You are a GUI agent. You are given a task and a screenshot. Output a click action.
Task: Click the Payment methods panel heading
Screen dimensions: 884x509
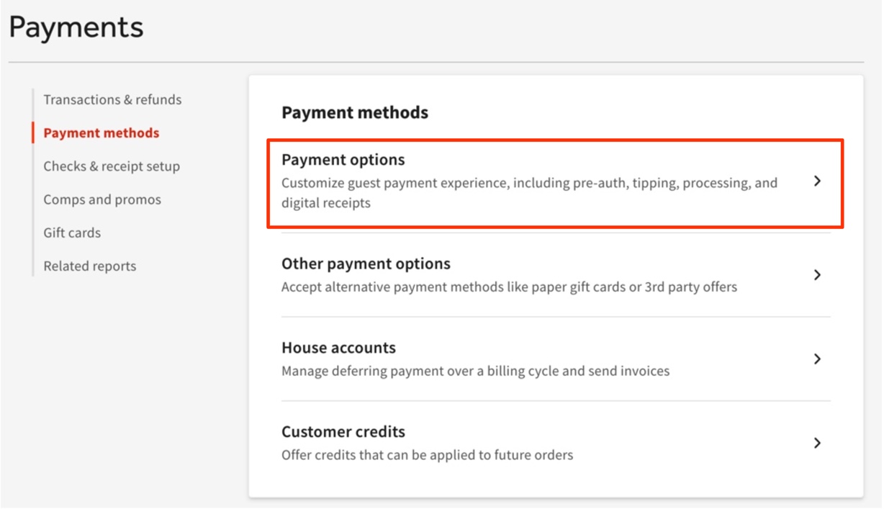click(x=355, y=113)
